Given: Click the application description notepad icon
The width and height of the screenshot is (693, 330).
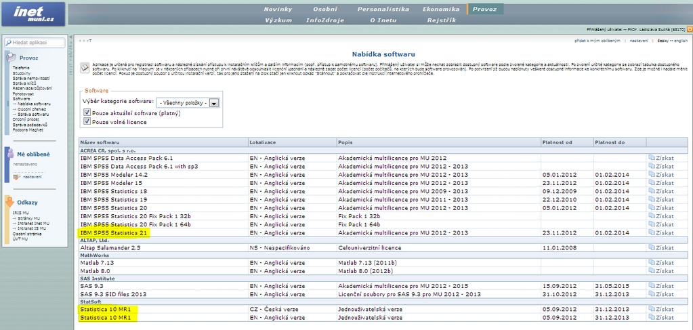Looking at the screenshot, I should coord(85,68).
